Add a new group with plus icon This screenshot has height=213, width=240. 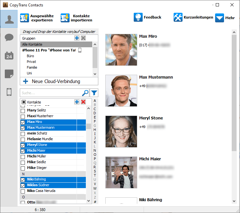(77, 38)
